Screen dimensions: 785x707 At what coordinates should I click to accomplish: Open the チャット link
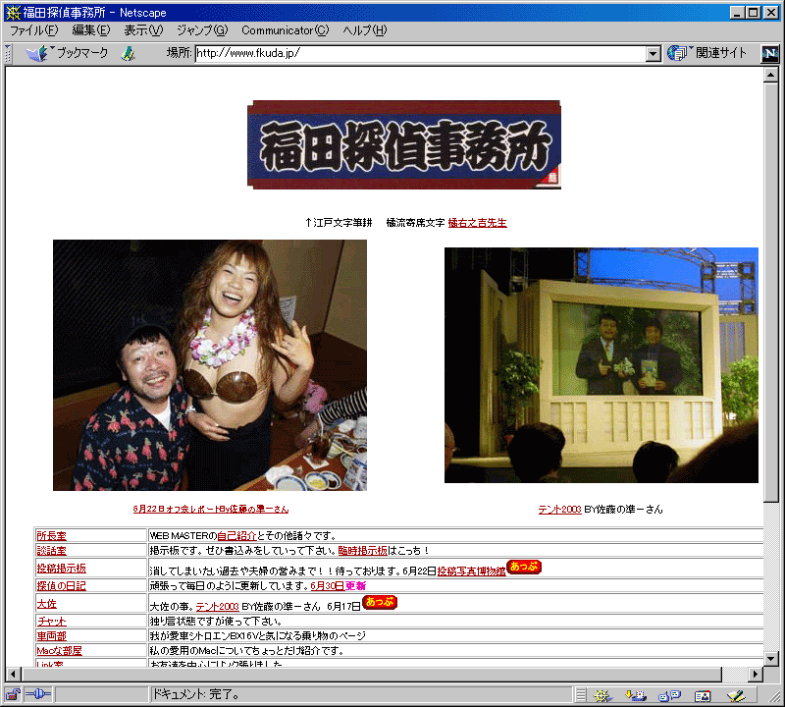coord(51,622)
